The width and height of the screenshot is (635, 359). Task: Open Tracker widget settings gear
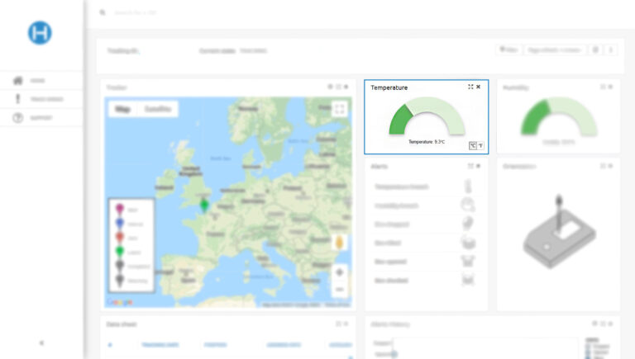[330, 87]
